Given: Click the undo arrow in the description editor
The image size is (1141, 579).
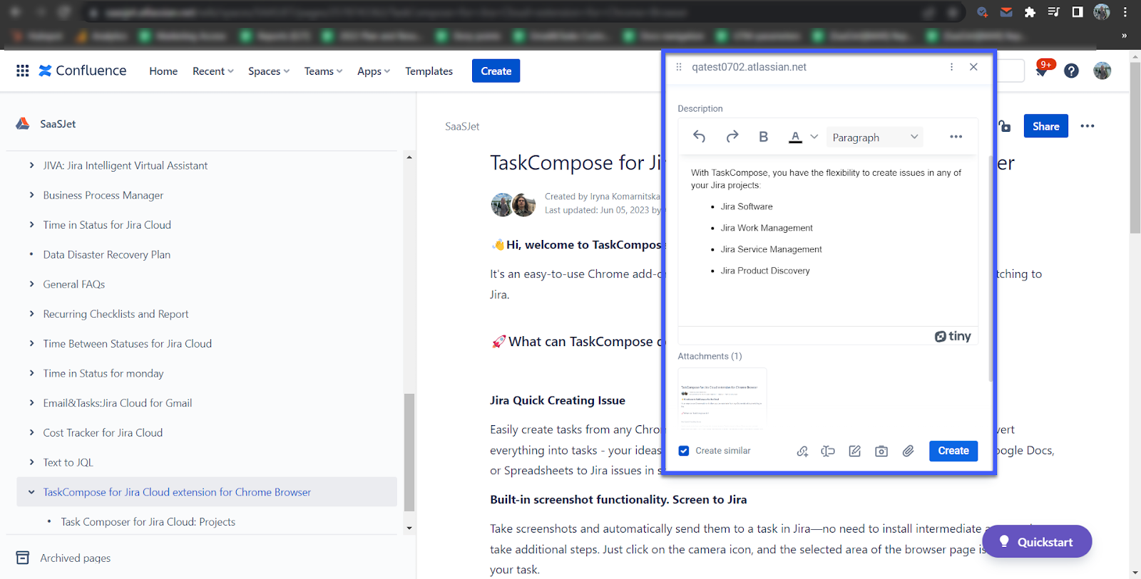Looking at the screenshot, I should coord(699,137).
